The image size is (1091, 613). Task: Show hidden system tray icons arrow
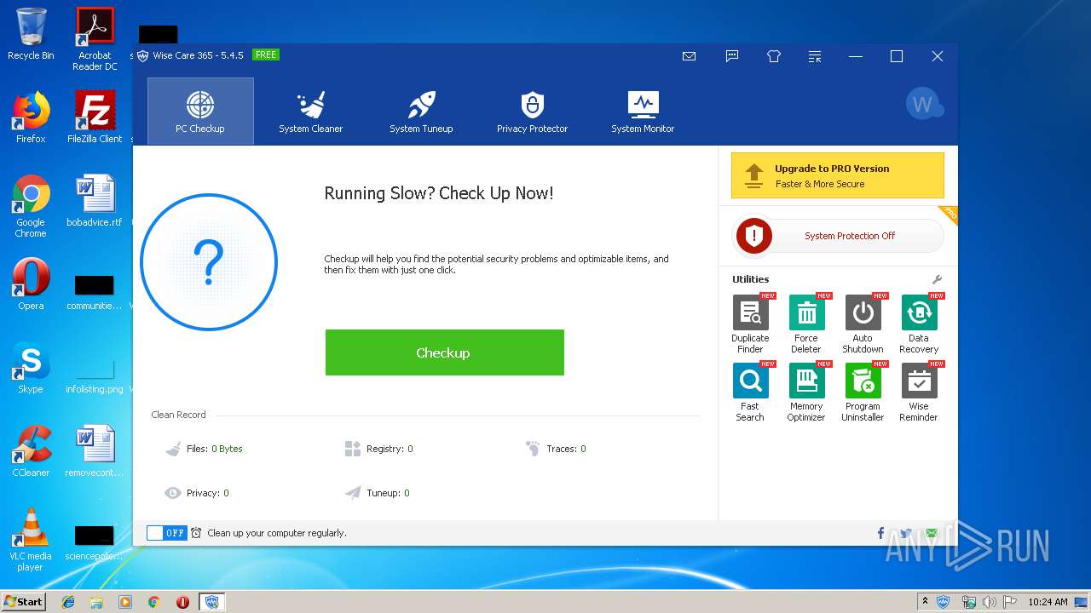tap(925, 602)
